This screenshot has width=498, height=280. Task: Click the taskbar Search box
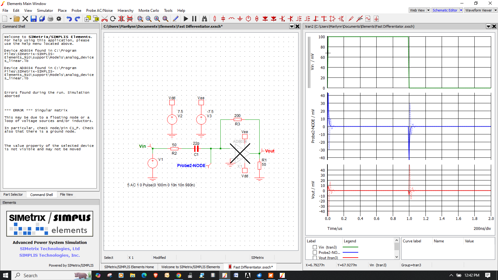coord(51,275)
